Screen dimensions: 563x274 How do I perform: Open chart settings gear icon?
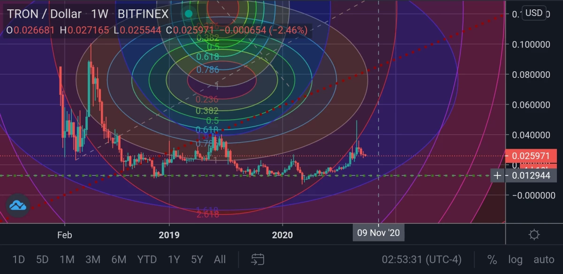[x=533, y=235]
